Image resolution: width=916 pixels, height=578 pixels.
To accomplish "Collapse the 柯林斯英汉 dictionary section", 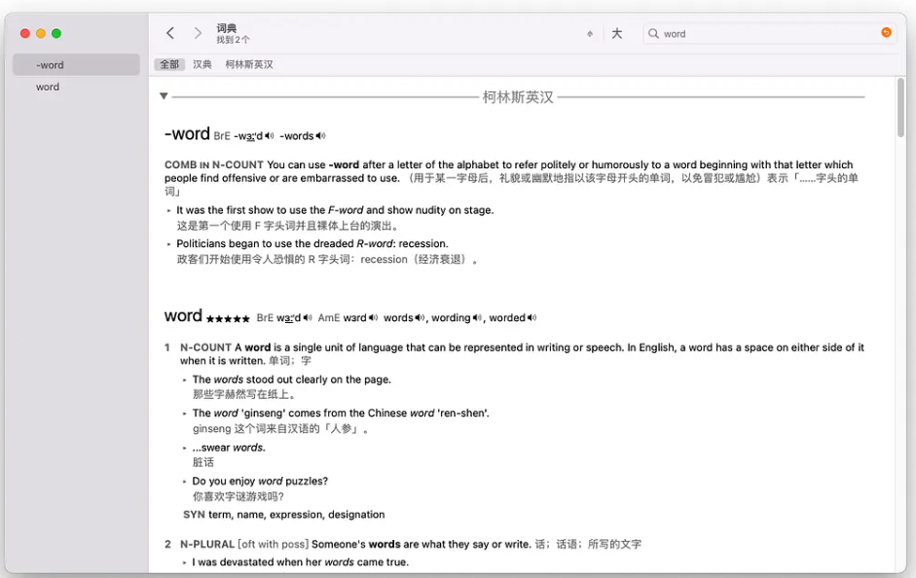I will pyautogui.click(x=164, y=96).
